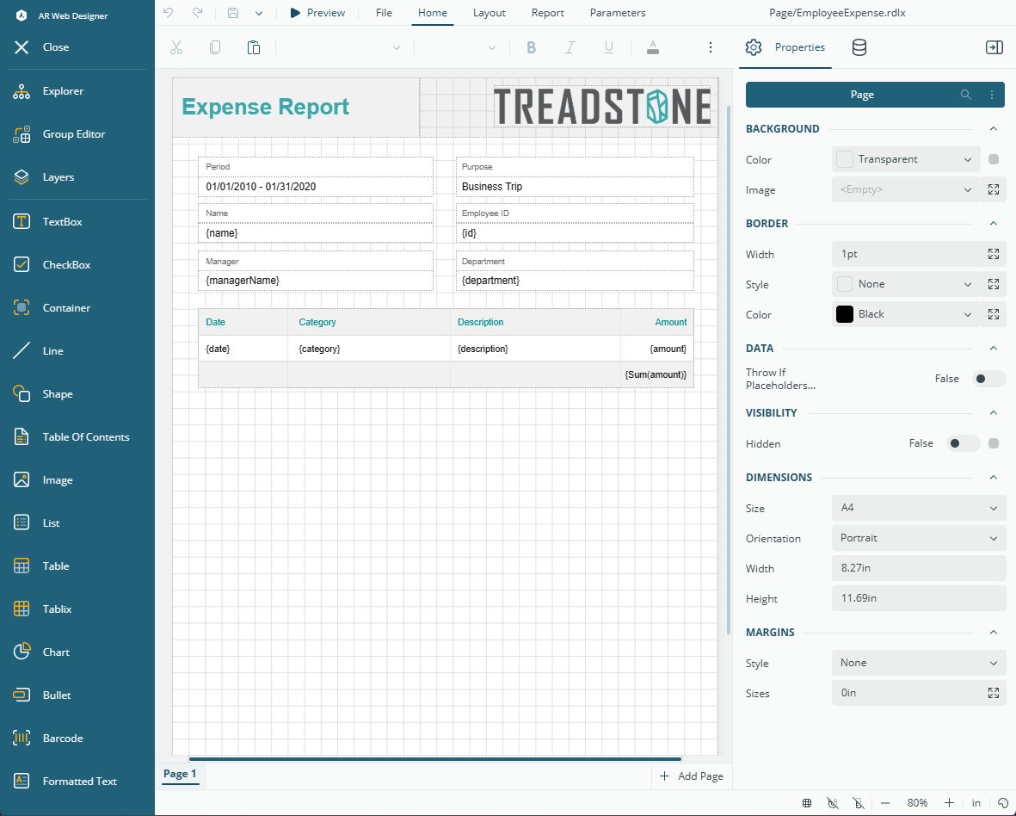Screen dimensions: 1016x816
Task: Open the Report tab
Action: pos(547,12)
